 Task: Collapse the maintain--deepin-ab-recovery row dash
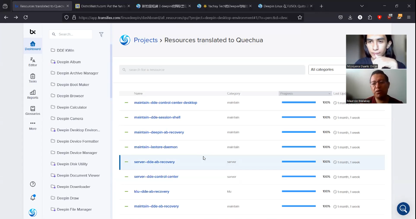126,132
